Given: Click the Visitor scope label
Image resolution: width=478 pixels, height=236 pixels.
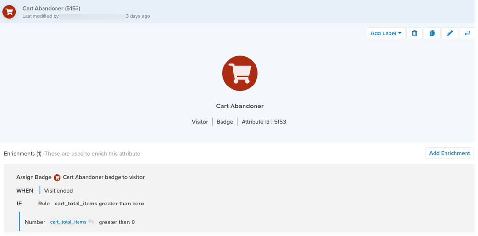Looking at the screenshot, I should click(x=200, y=122).
